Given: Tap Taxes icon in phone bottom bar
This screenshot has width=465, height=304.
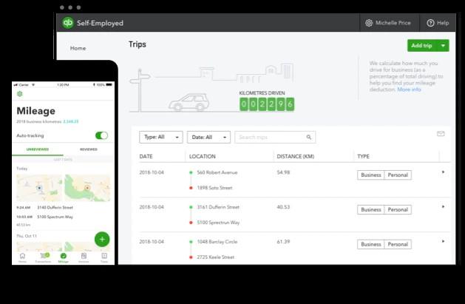Looking at the screenshot, I should click(104, 257).
